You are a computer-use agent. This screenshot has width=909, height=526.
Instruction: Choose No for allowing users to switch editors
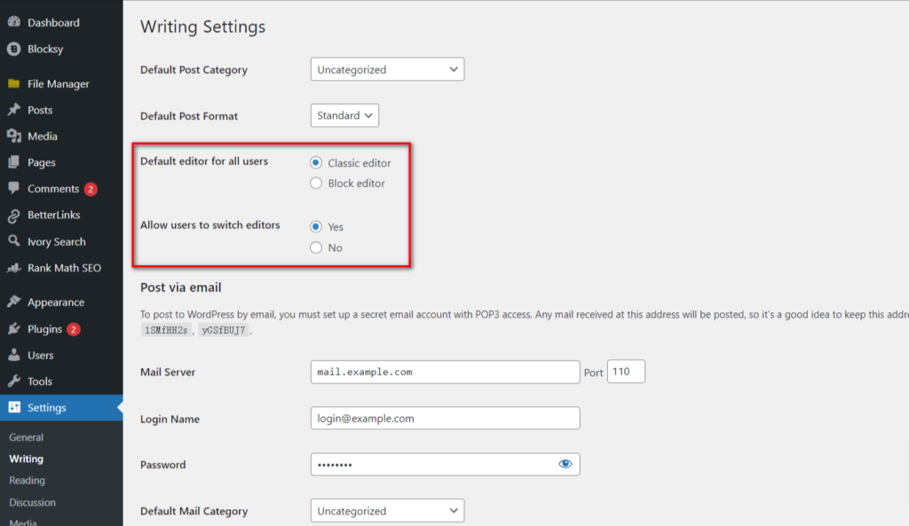(x=316, y=247)
